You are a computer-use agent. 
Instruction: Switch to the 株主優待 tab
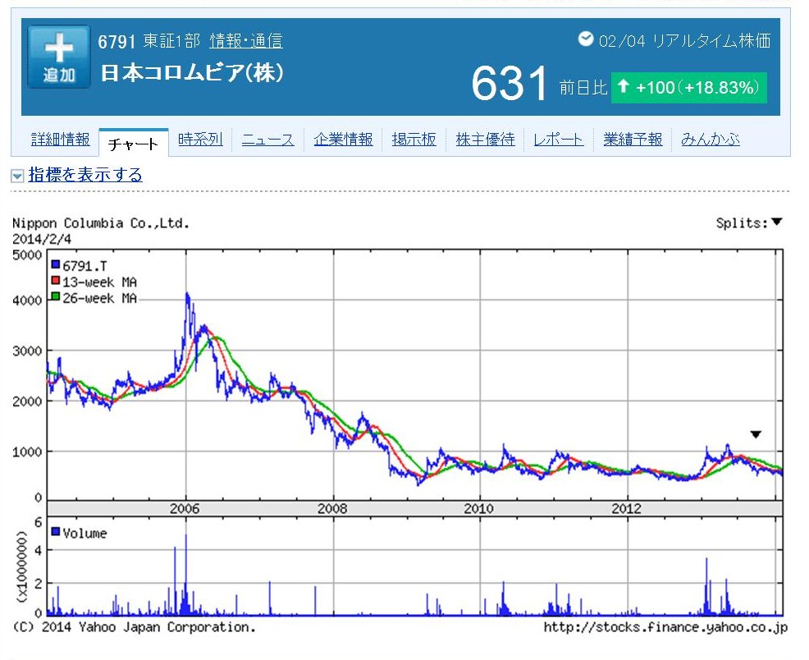click(x=486, y=140)
